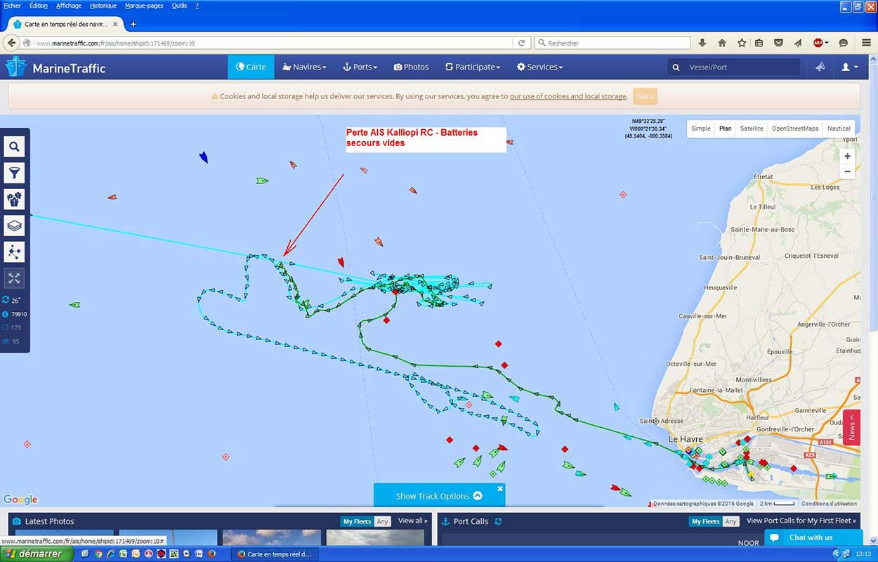Open the map layers tool
This screenshot has width=878, height=562.
tap(14, 226)
